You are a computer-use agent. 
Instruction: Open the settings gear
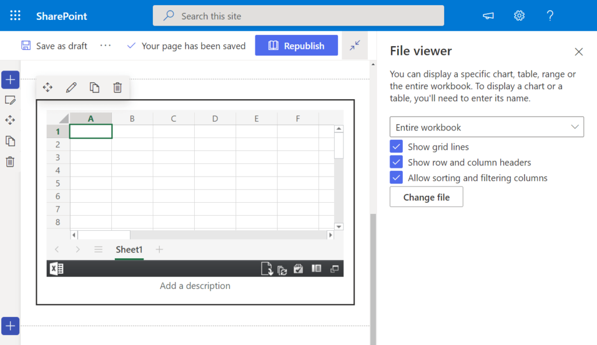tap(519, 16)
